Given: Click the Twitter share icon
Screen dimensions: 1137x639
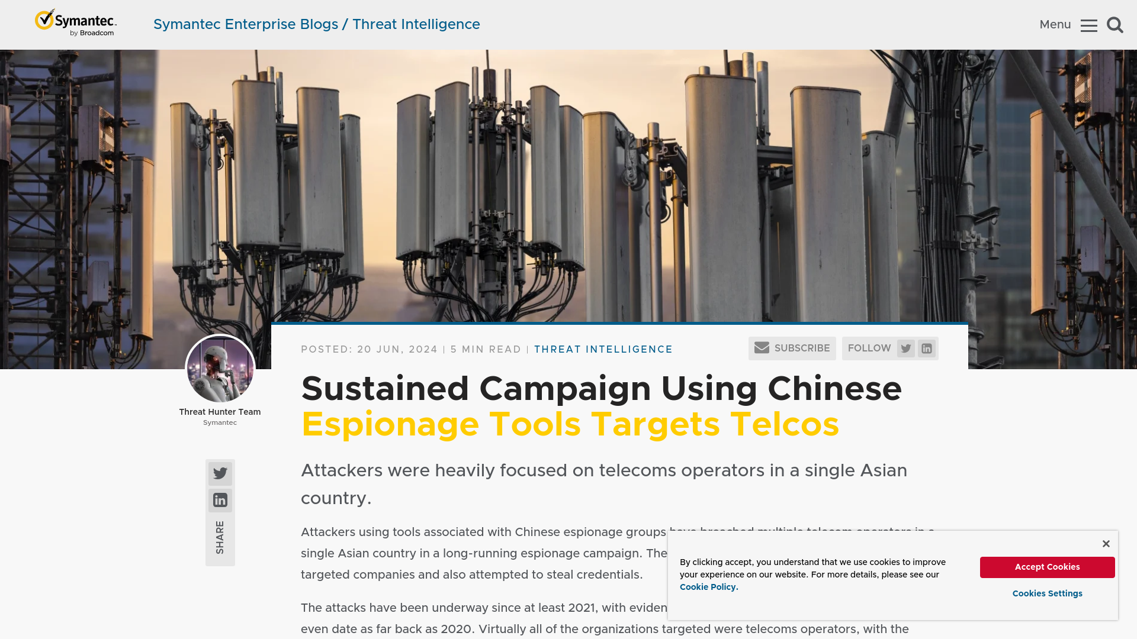Looking at the screenshot, I should click(x=220, y=473).
